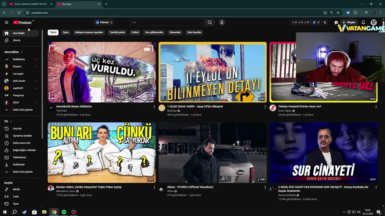Open the Chrome media control icon
The image size is (385, 216).
point(366,13)
